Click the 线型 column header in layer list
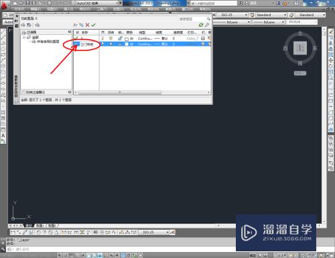The image size is (335, 258). point(142,32)
